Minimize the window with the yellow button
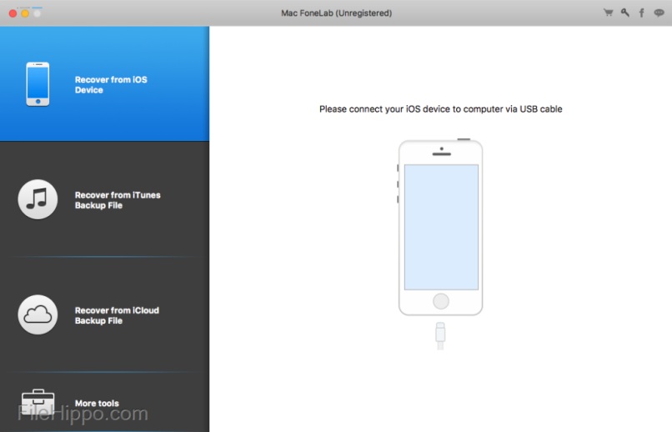Screen dimensions: 672x432 coord(25,13)
